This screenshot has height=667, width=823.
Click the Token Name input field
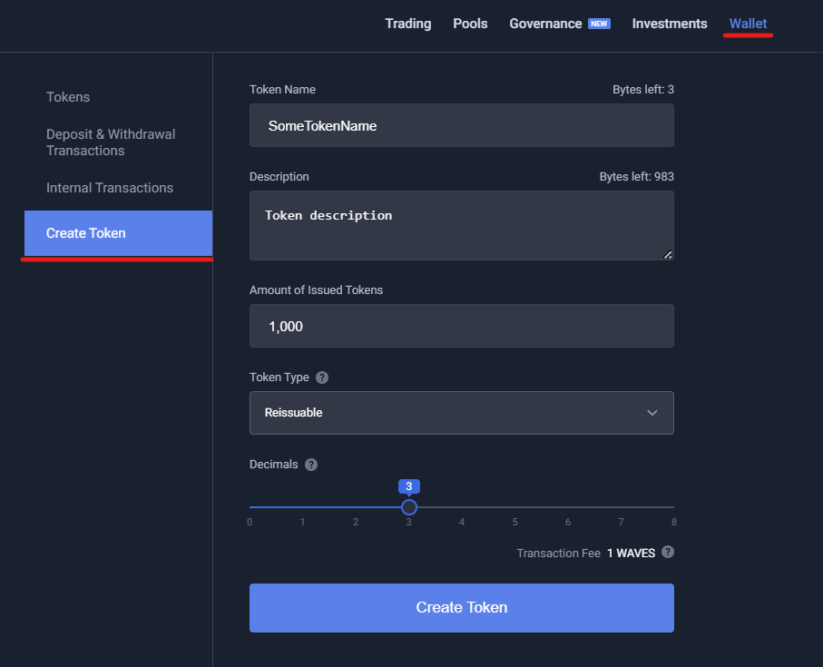coord(461,125)
